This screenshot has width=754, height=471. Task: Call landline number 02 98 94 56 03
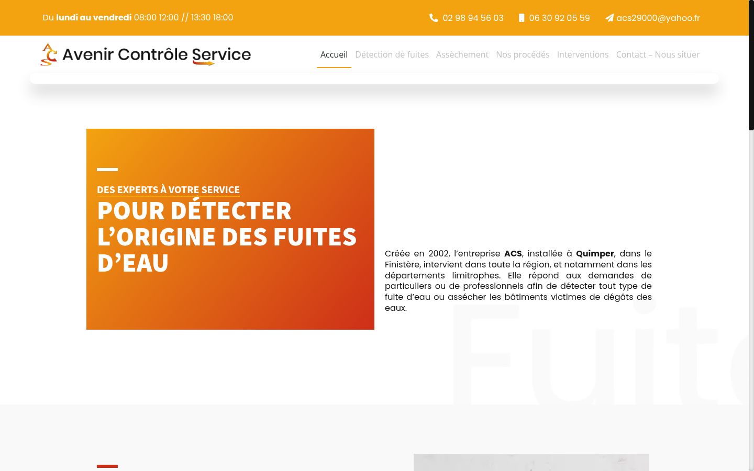[473, 18]
